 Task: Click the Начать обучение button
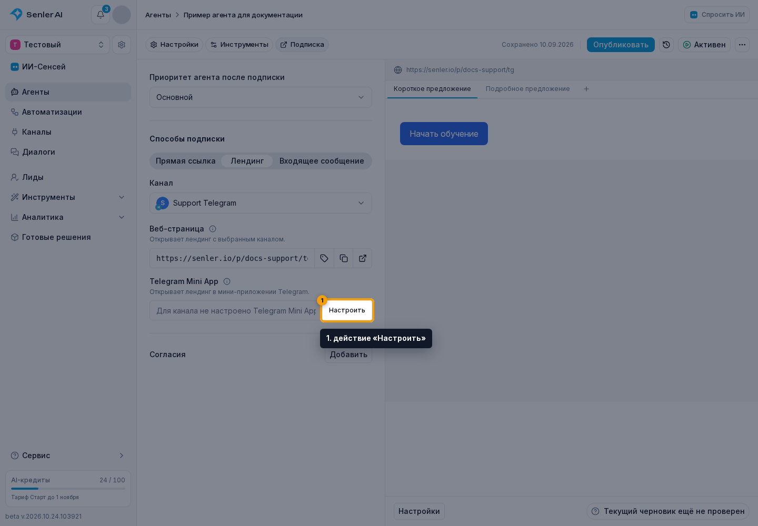click(444, 134)
